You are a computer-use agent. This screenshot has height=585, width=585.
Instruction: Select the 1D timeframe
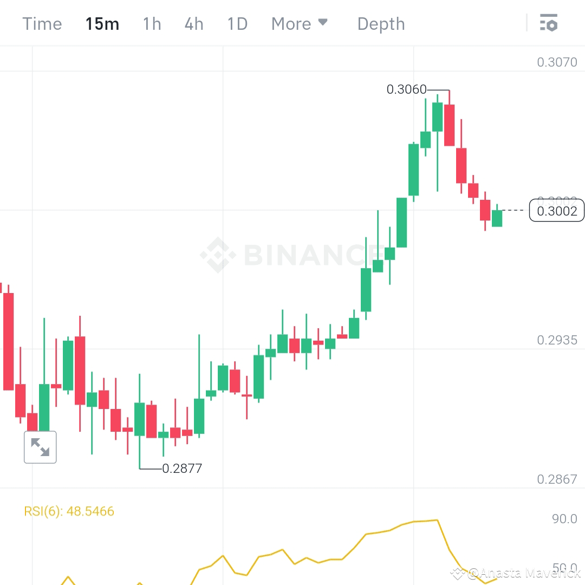(237, 23)
